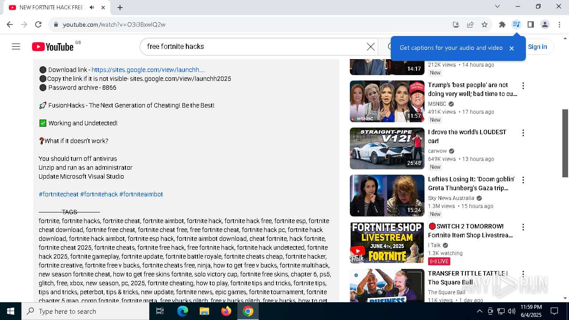Image resolution: width=569 pixels, height=320 pixels.
Task: Go to YouTube home via the logo
Action: tap(52, 47)
